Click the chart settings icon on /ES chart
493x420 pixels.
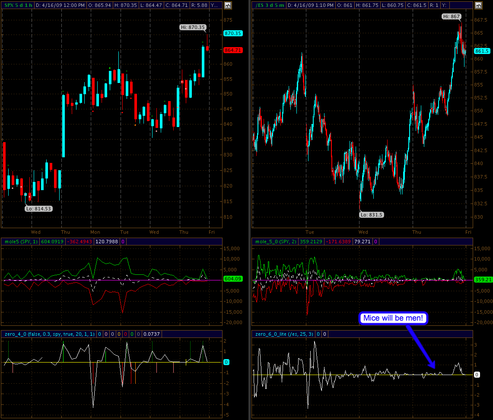[x=477, y=6]
